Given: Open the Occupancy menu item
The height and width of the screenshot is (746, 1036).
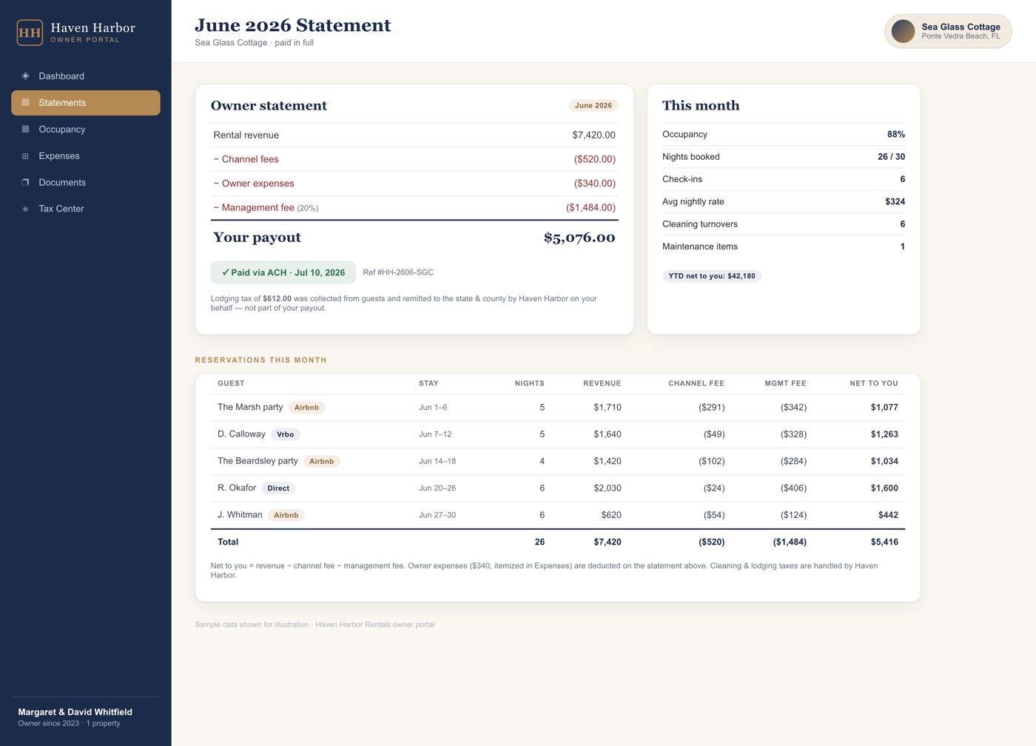Looking at the screenshot, I should (x=86, y=130).
